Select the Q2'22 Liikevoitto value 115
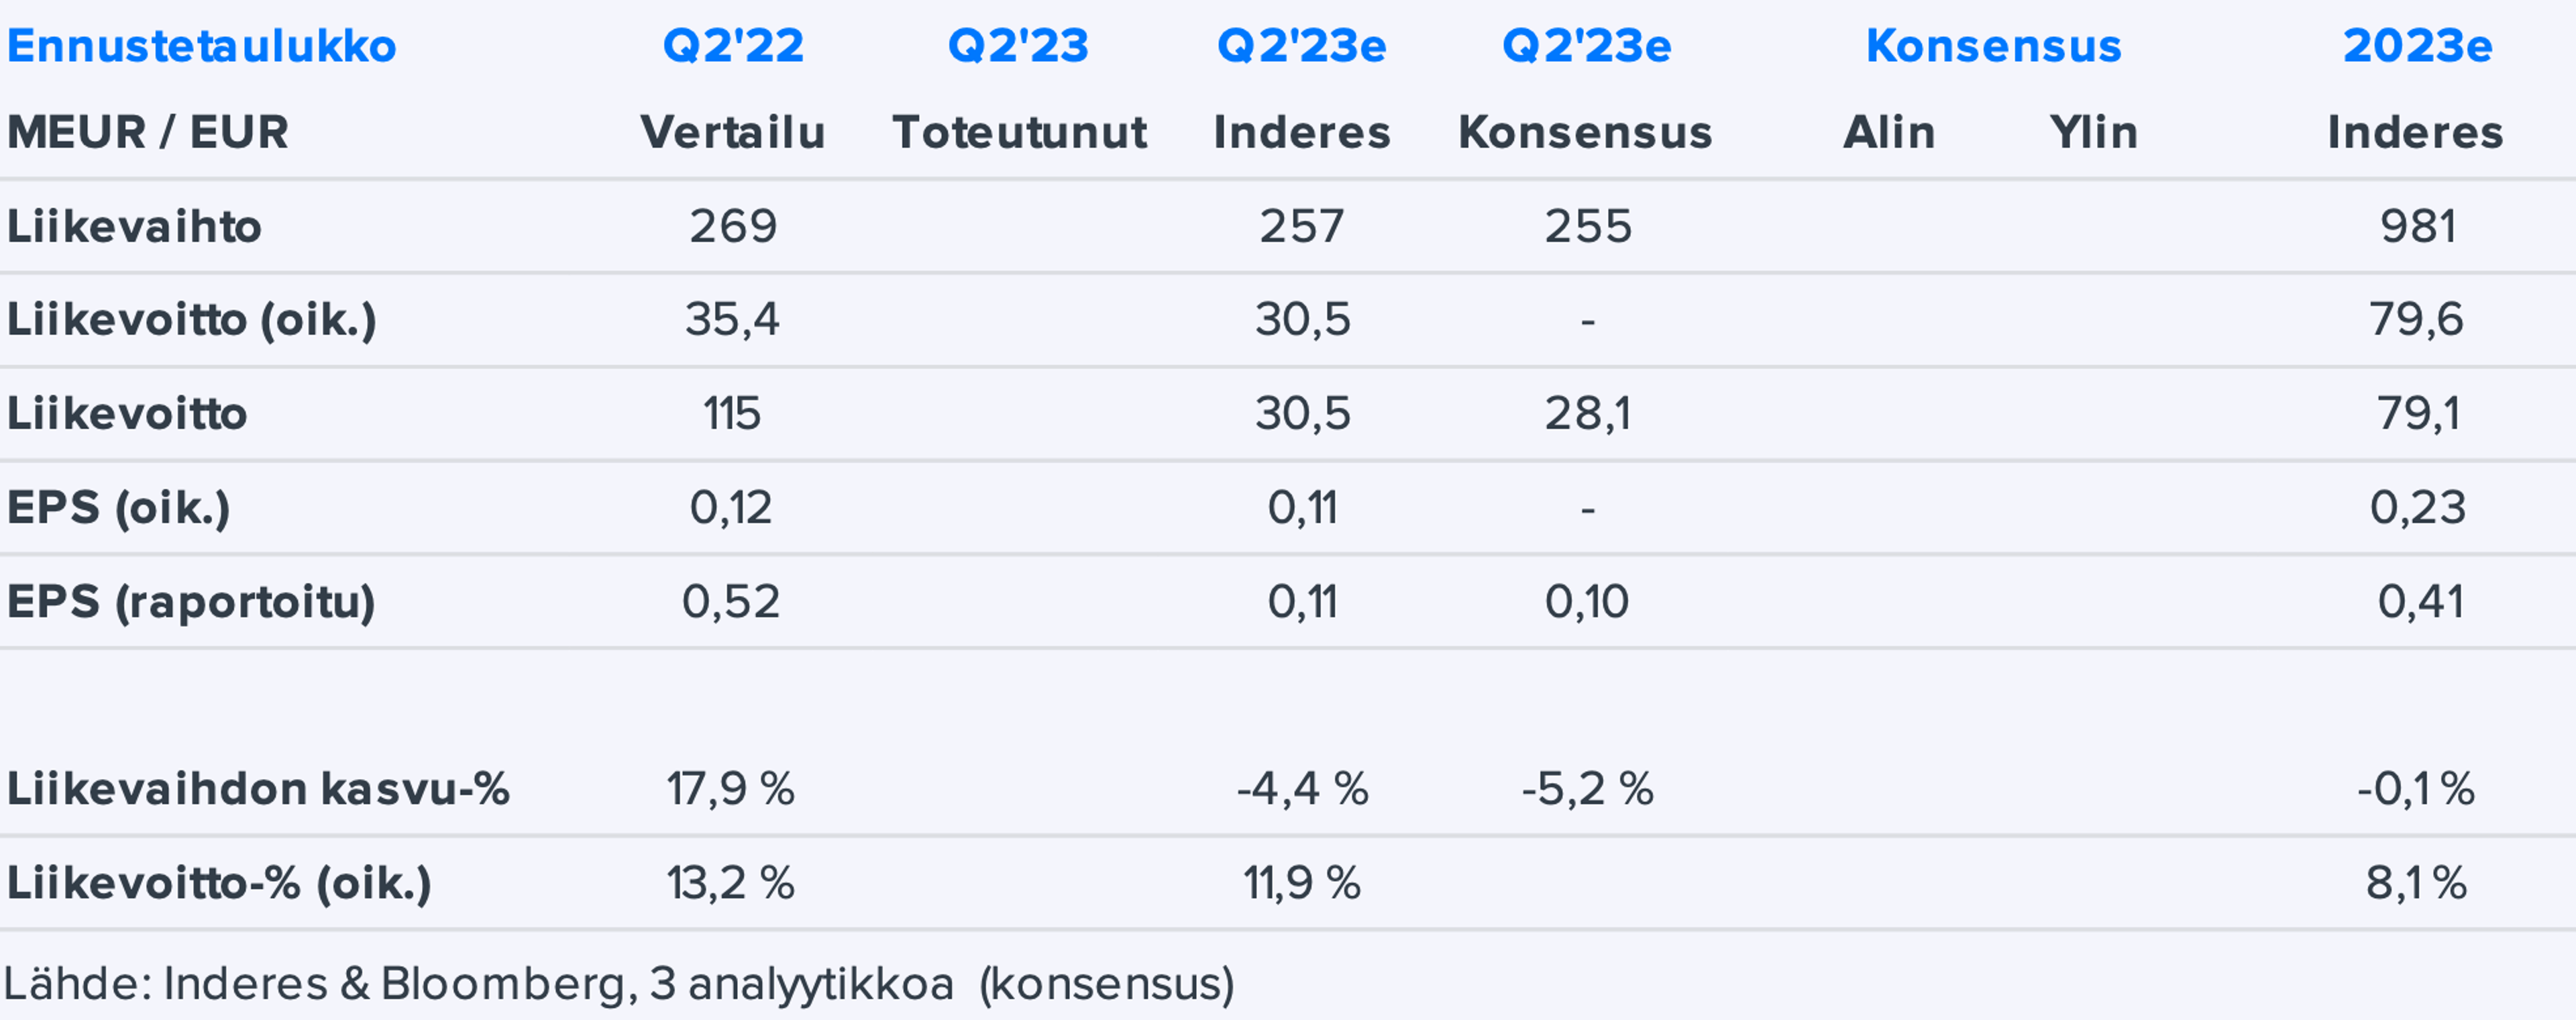2576x1020 pixels. [x=732, y=414]
